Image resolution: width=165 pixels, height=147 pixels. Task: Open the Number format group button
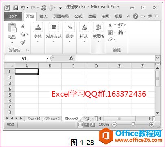pyautogui.click(x=69, y=32)
